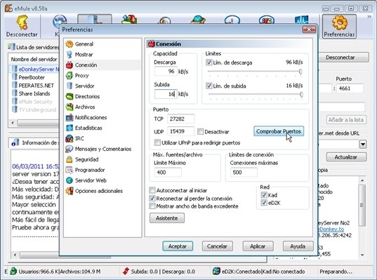Open the Directorios folder icon
The height and width of the screenshot is (280, 377).
pyautogui.click(x=70, y=96)
